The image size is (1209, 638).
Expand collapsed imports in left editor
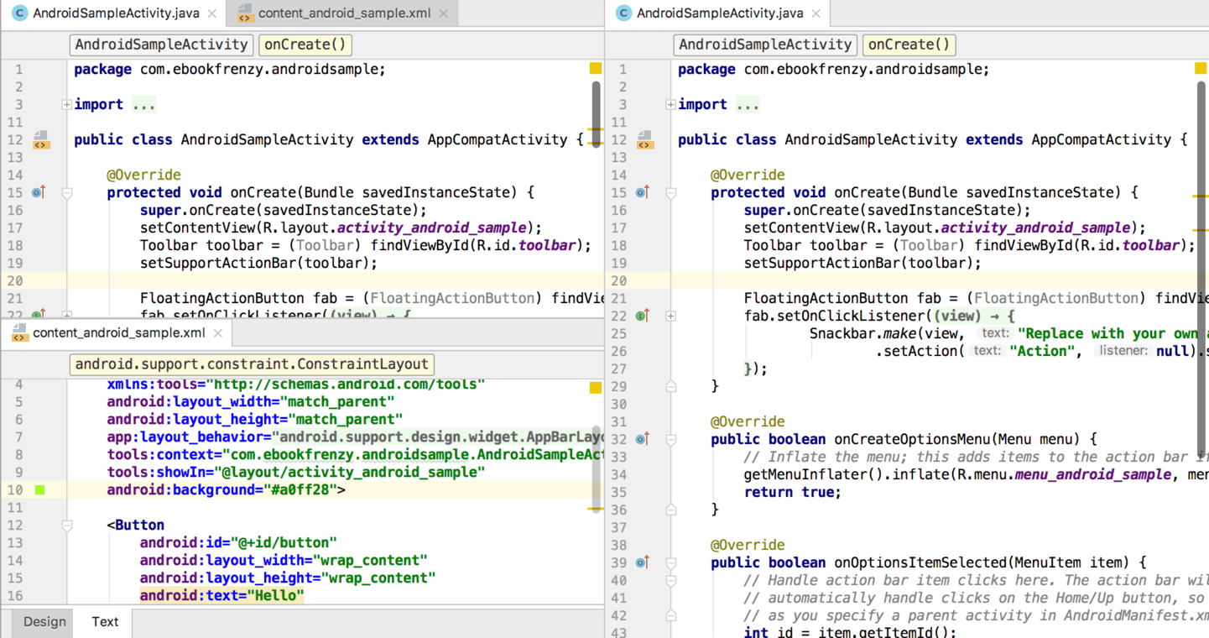click(x=66, y=105)
